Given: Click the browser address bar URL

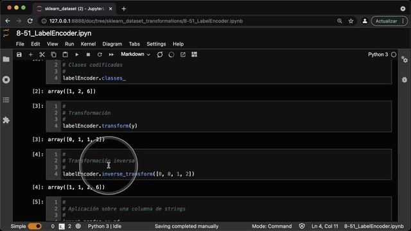Looking at the screenshot, I should point(146,21).
